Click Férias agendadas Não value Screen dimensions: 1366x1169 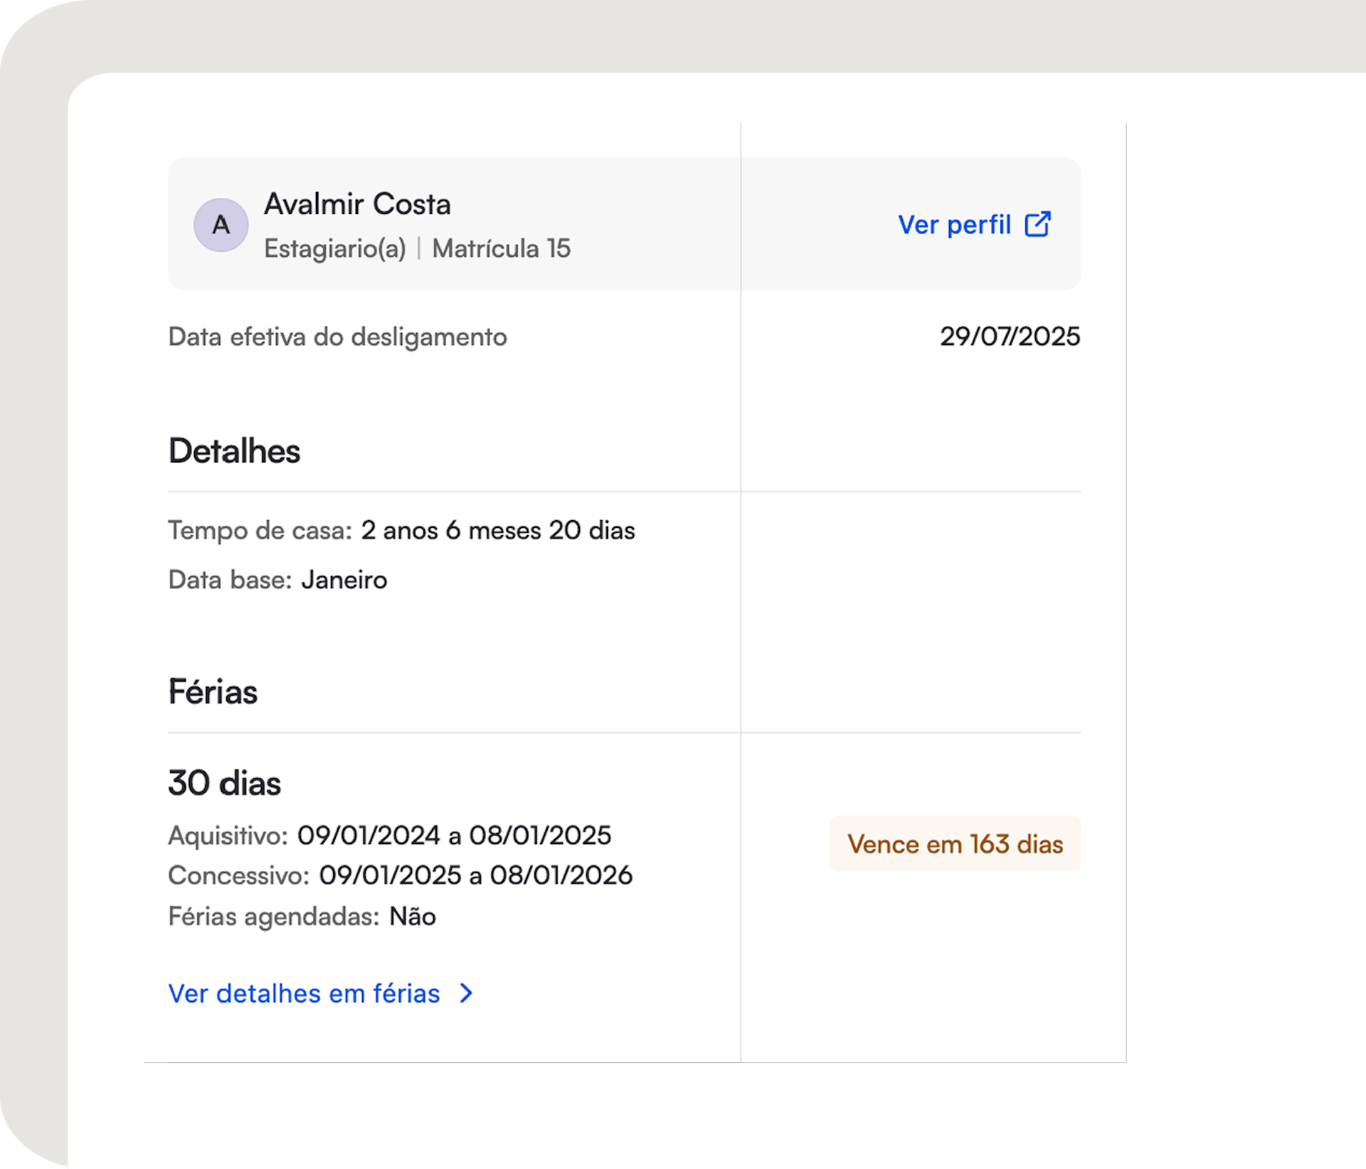[x=412, y=916]
